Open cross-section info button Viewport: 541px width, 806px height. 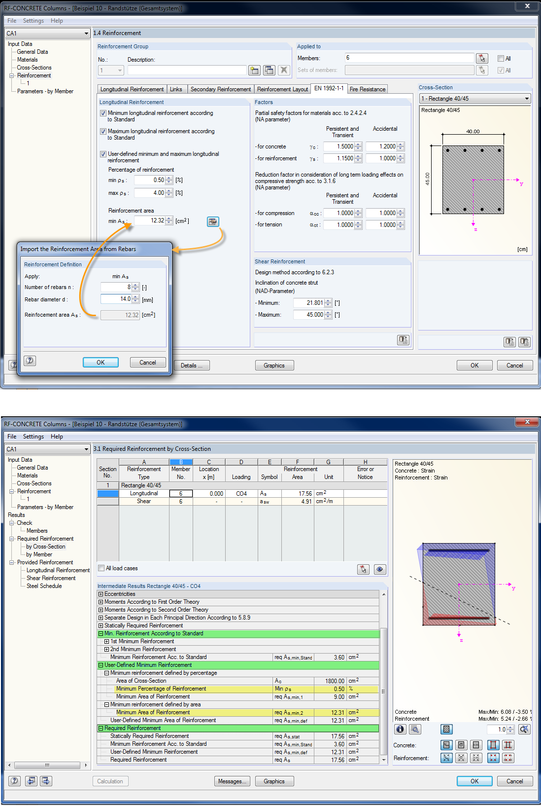tap(401, 729)
